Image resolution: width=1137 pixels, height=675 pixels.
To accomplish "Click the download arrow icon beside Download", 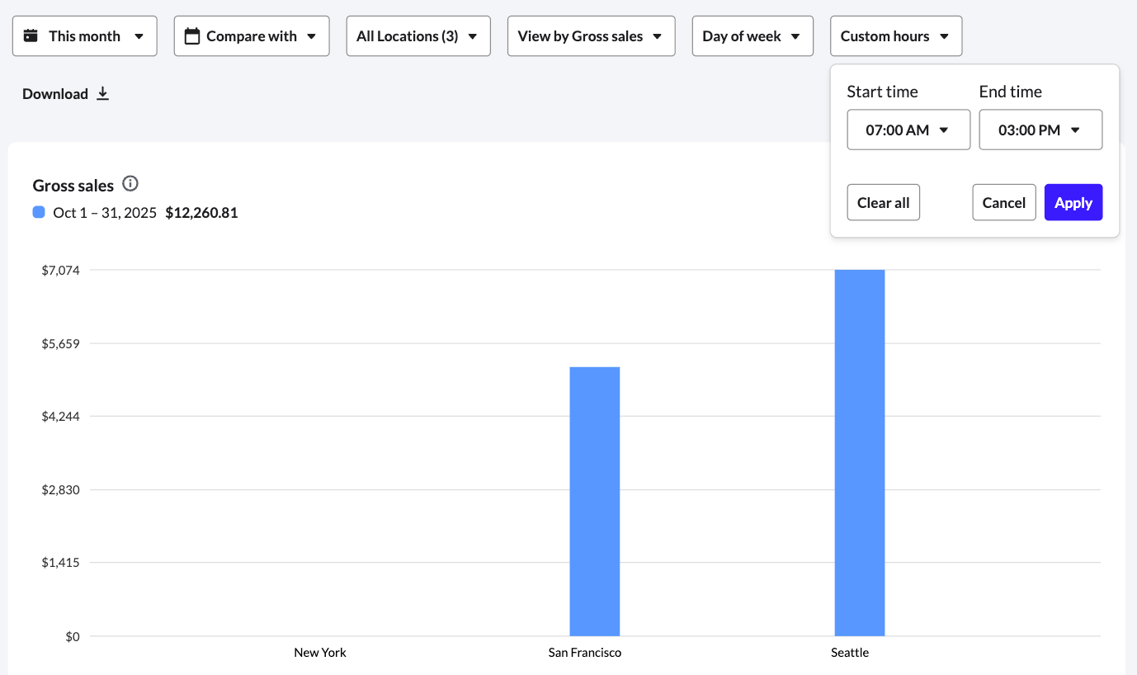I will point(102,93).
